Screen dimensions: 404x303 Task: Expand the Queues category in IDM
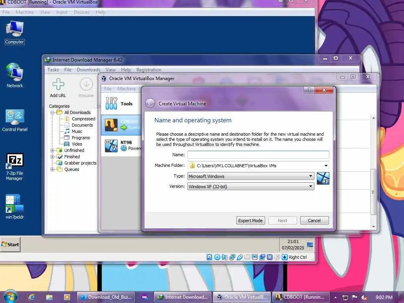point(52,169)
